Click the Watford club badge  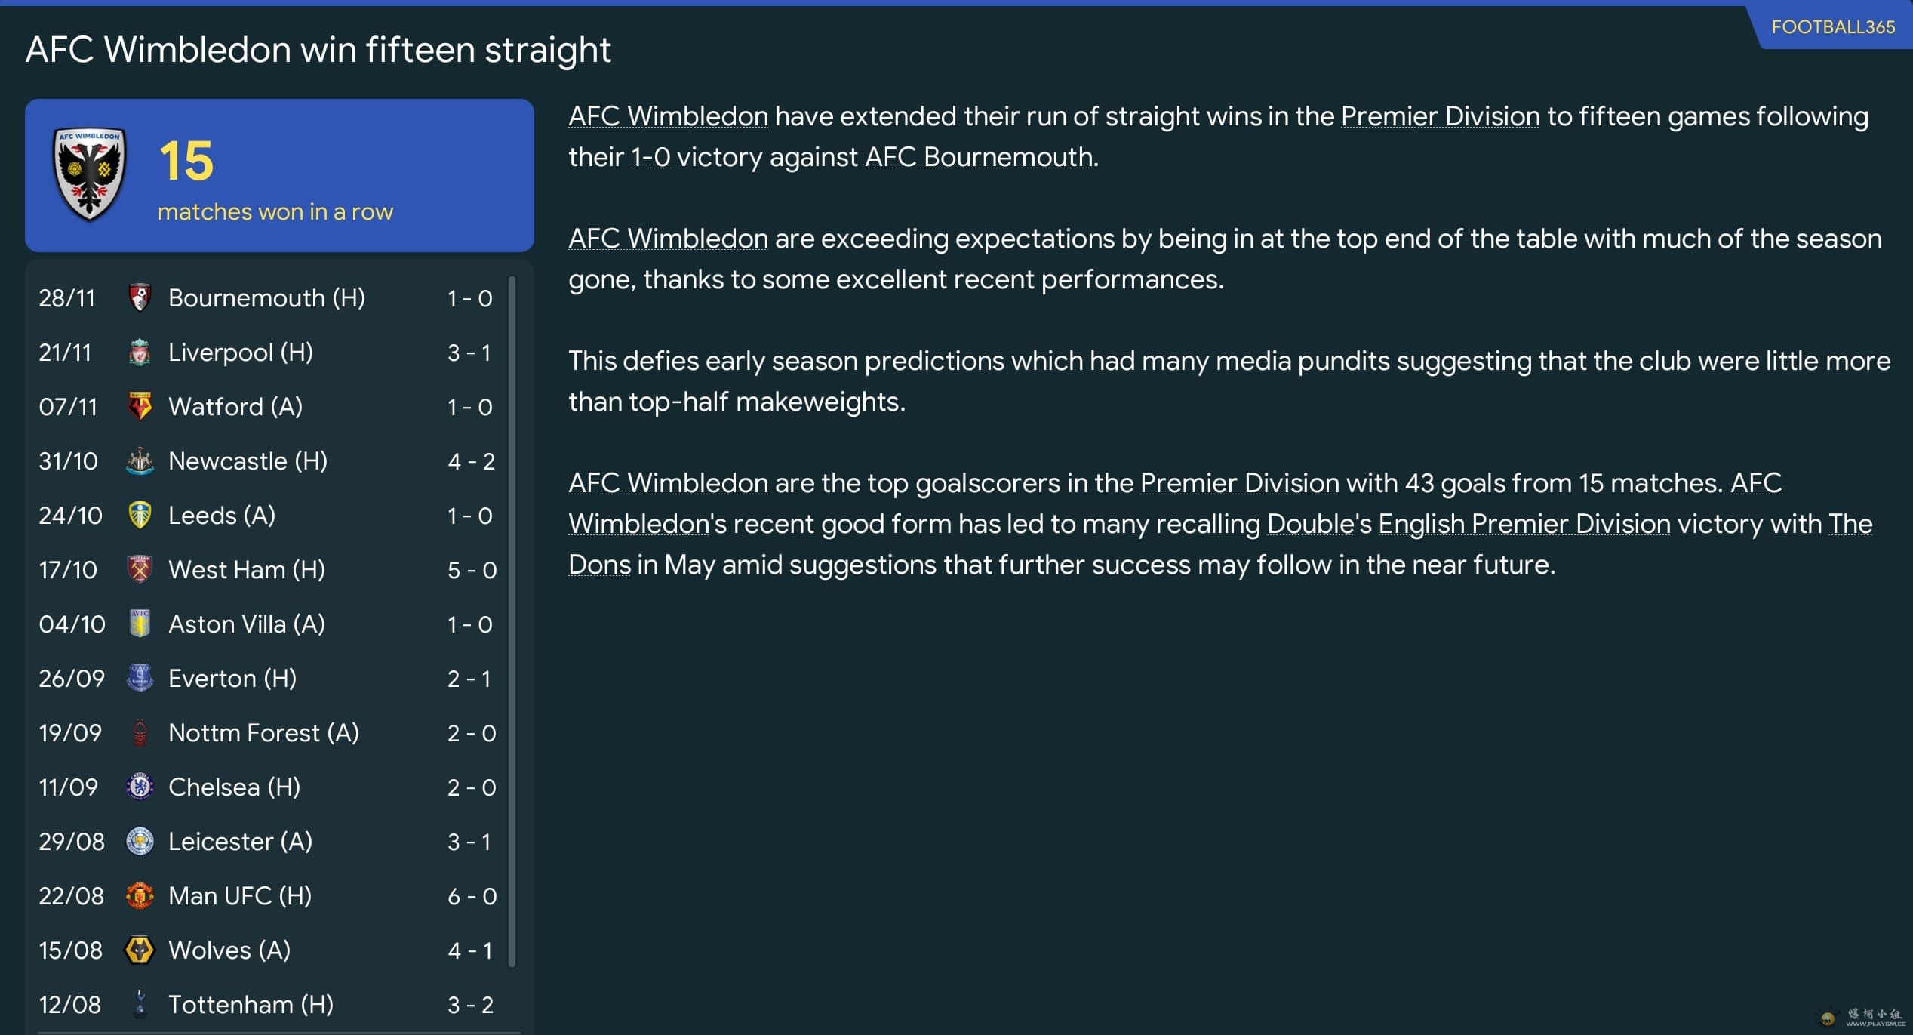pos(140,407)
